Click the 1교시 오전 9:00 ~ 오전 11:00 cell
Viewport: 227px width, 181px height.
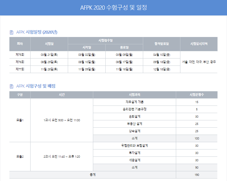click(62, 120)
